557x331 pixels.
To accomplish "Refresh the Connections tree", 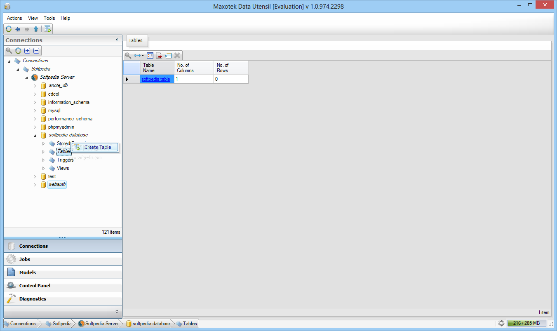I will 18,51.
